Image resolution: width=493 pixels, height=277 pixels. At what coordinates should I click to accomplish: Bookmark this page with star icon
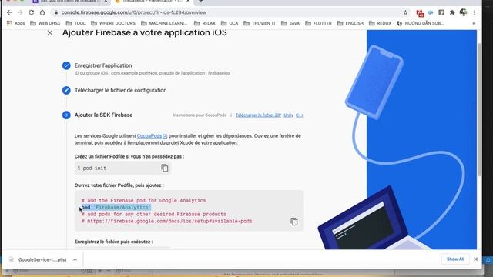click(x=406, y=12)
